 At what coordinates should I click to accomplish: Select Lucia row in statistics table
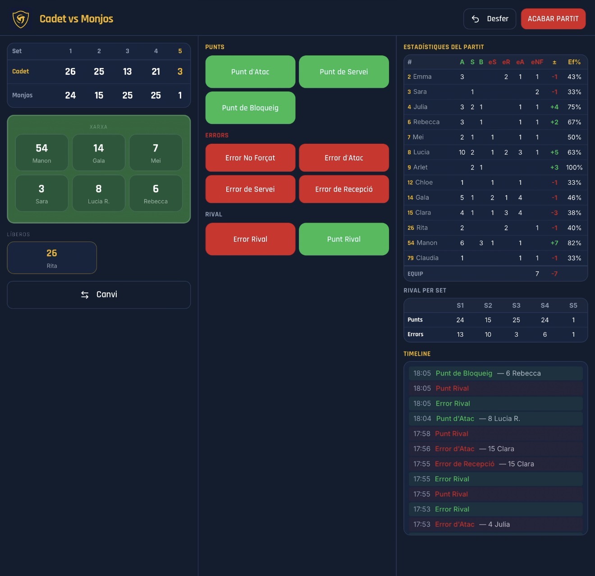[495, 152]
